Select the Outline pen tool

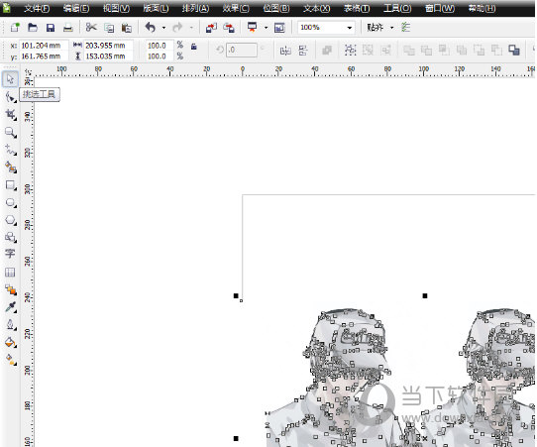coord(10,324)
